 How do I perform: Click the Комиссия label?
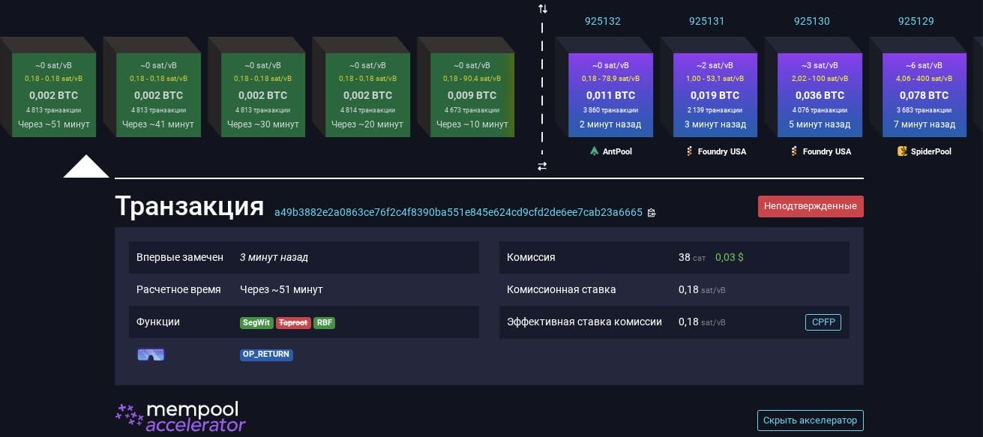tap(531, 257)
